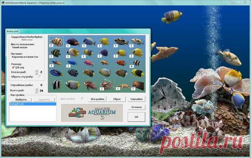251x158 pixels.
Task: Select the yellow-and-black fish at fourth row end
Action: 138,73
